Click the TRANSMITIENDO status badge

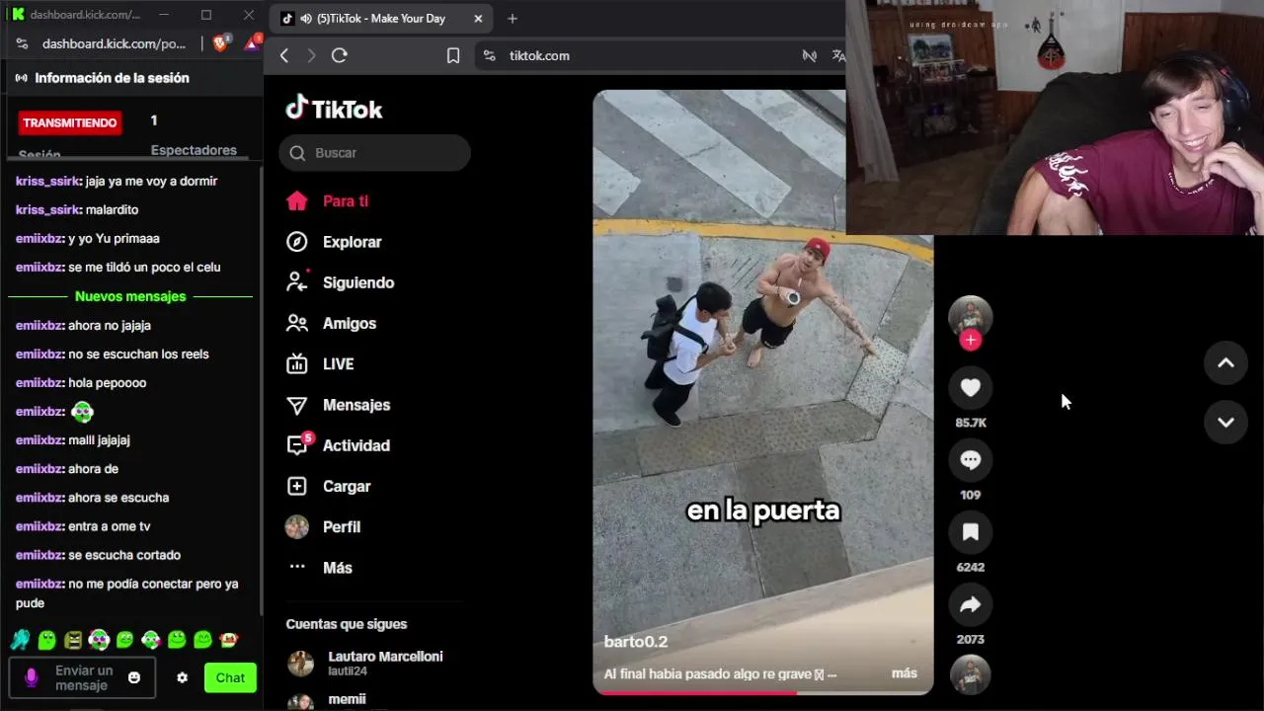[x=70, y=122]
